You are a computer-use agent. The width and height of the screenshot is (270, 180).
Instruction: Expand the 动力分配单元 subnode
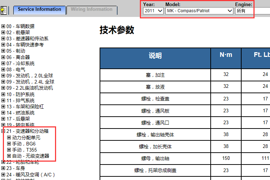(x=9, y=138)
